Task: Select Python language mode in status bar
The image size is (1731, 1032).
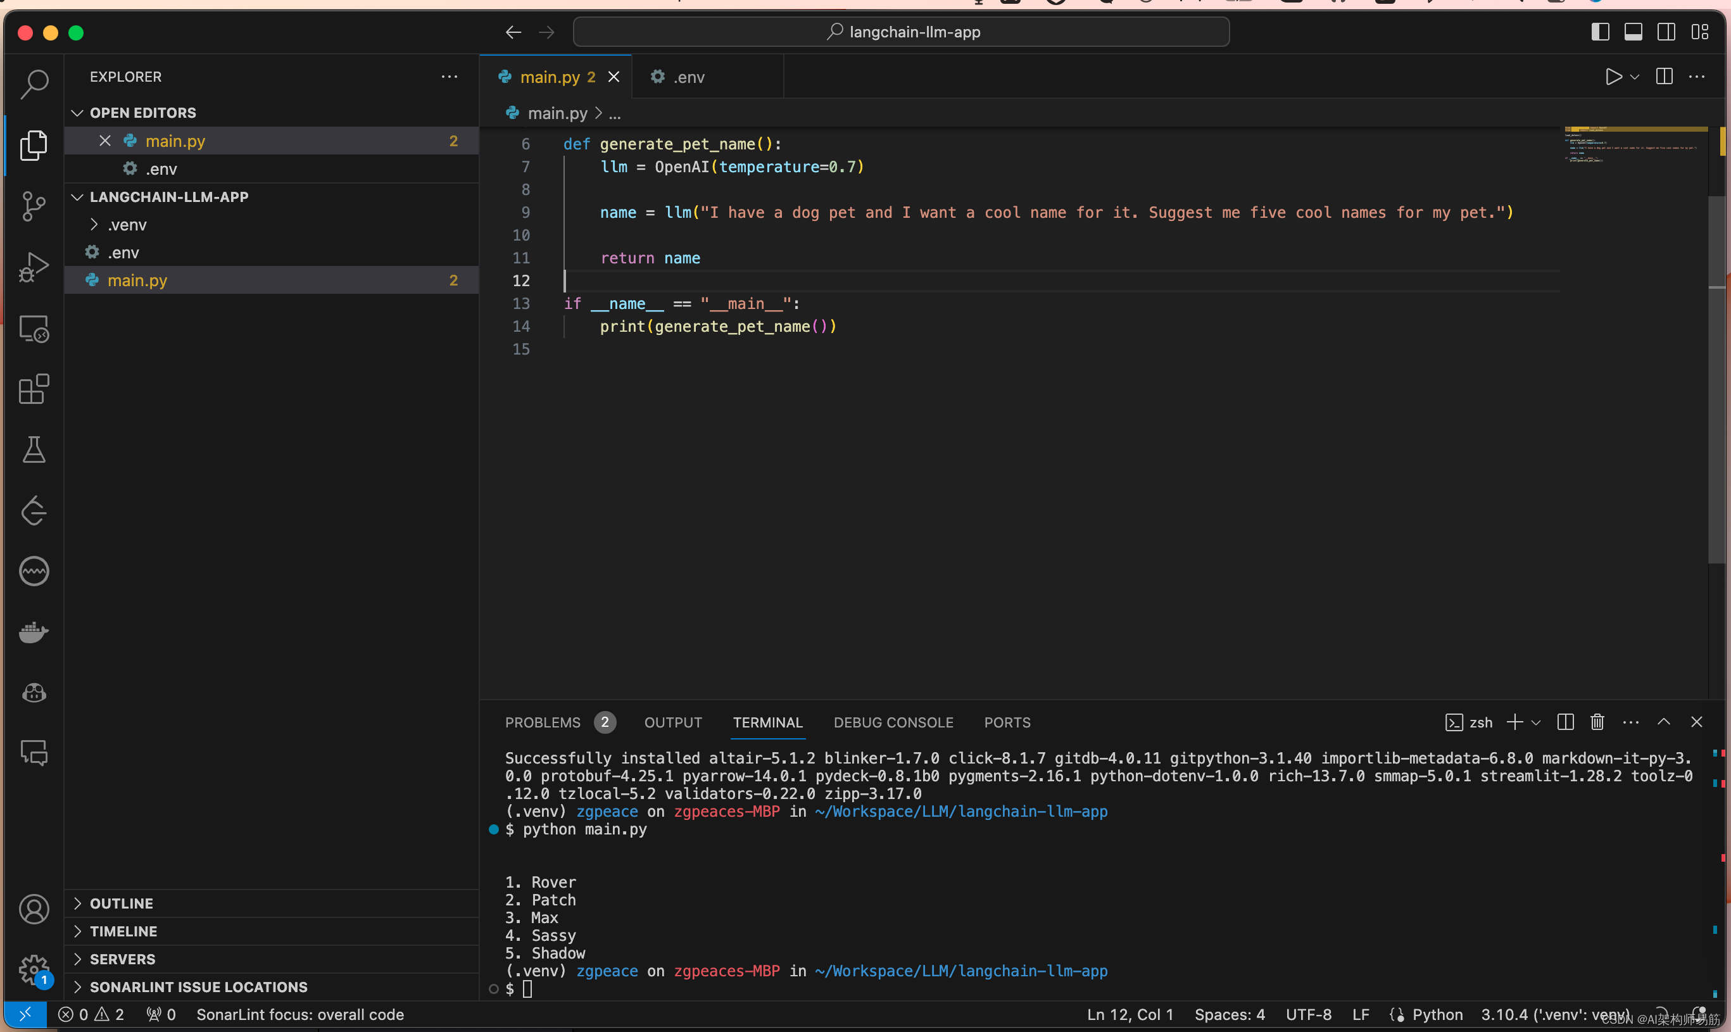Action: (1437, 1014)
